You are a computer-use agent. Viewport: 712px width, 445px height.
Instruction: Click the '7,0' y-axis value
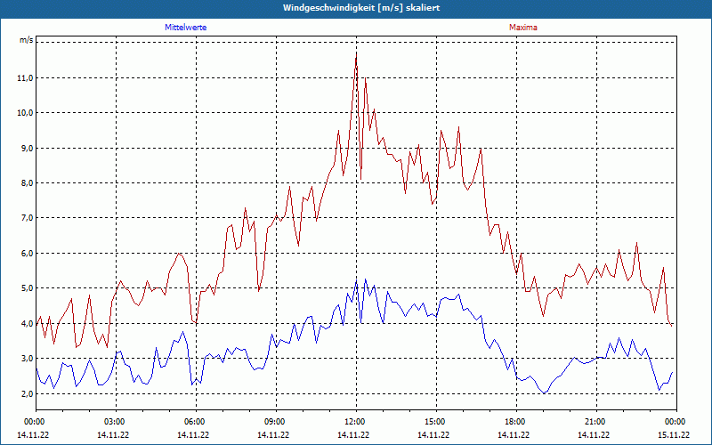click(28, 218)
